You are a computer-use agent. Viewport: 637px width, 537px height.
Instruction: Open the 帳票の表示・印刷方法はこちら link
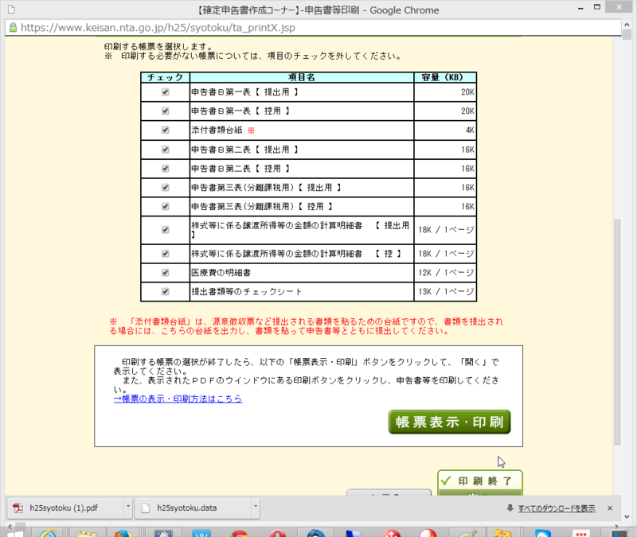click(x=178, y=399)
